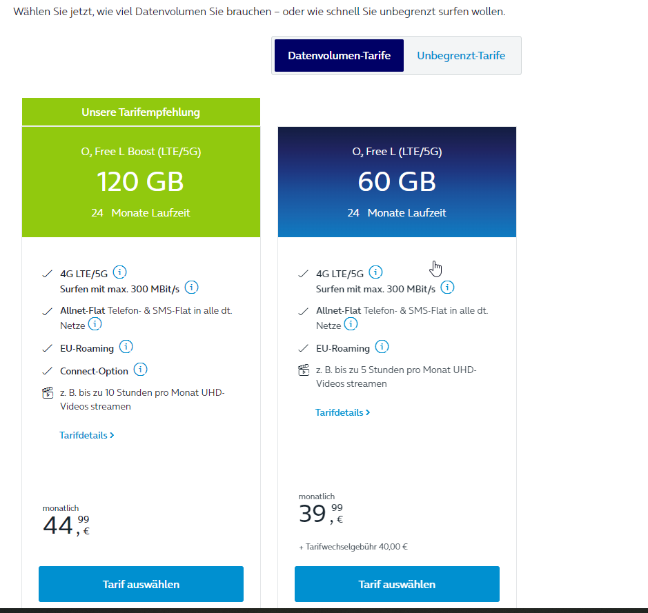Open info icon next to 4G LTE/5G in 60 GB plan

click(375, 272)
